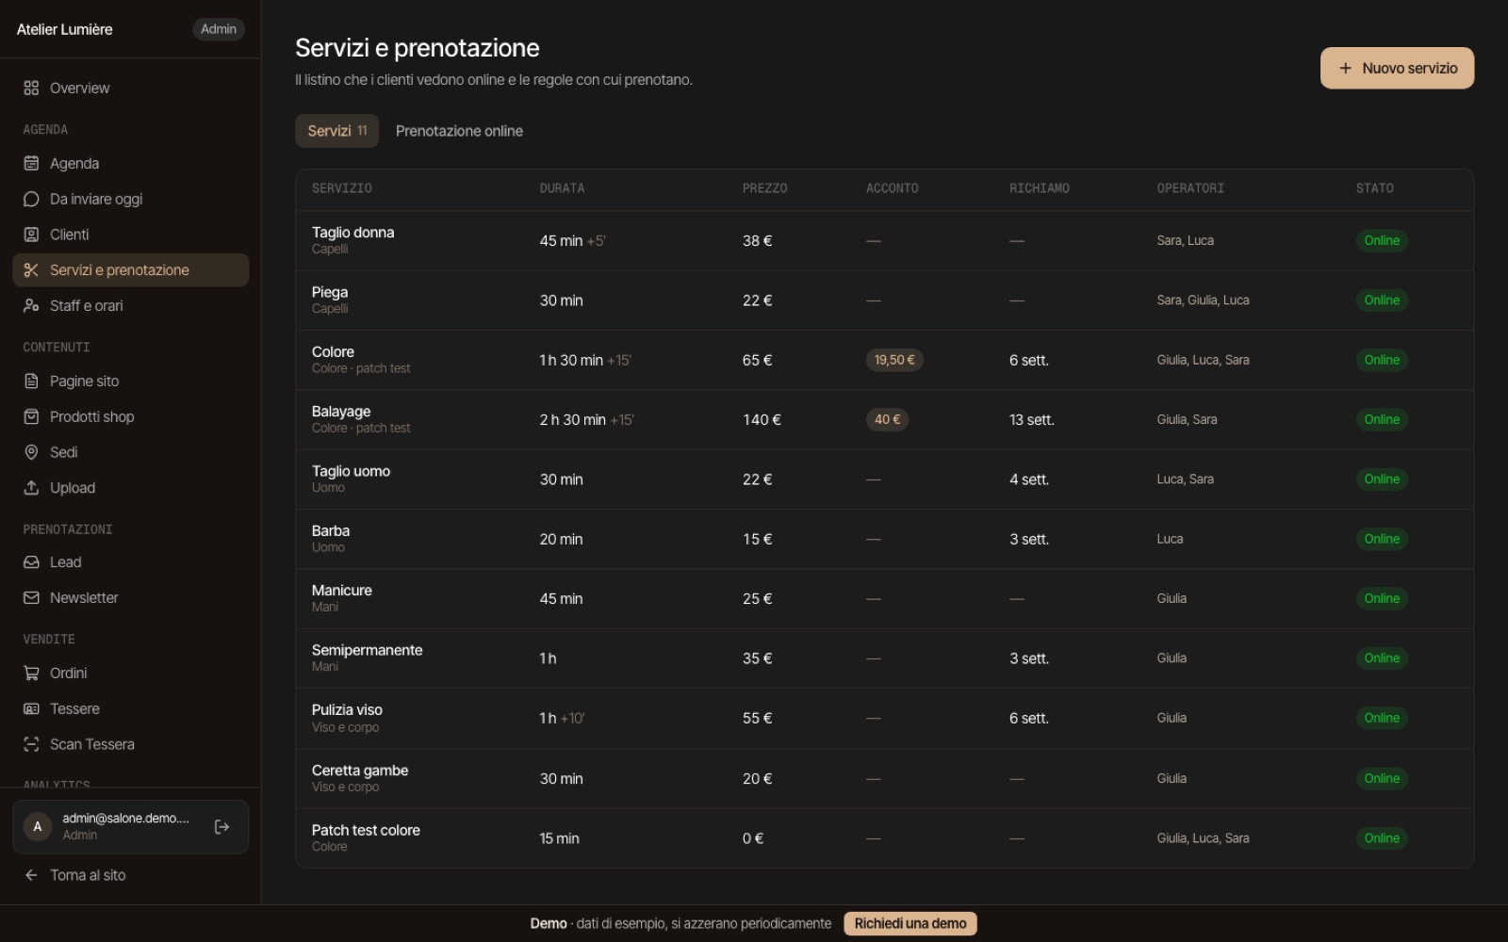Click the Staff e orari people icon
This screenshot has height=942, width=1508.
[x=31, y=306]
